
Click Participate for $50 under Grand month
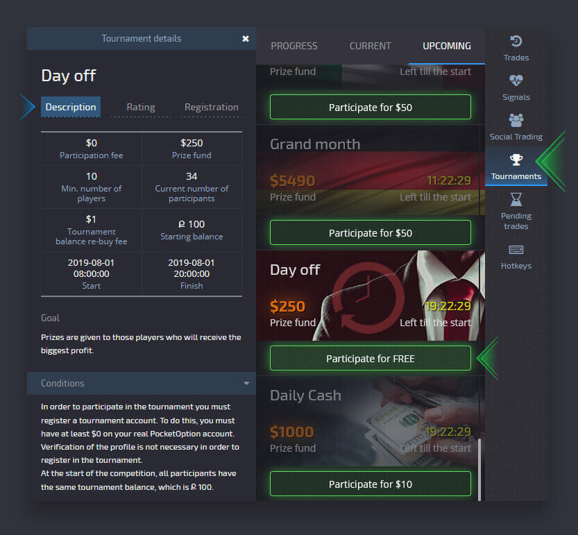[370, 232]
